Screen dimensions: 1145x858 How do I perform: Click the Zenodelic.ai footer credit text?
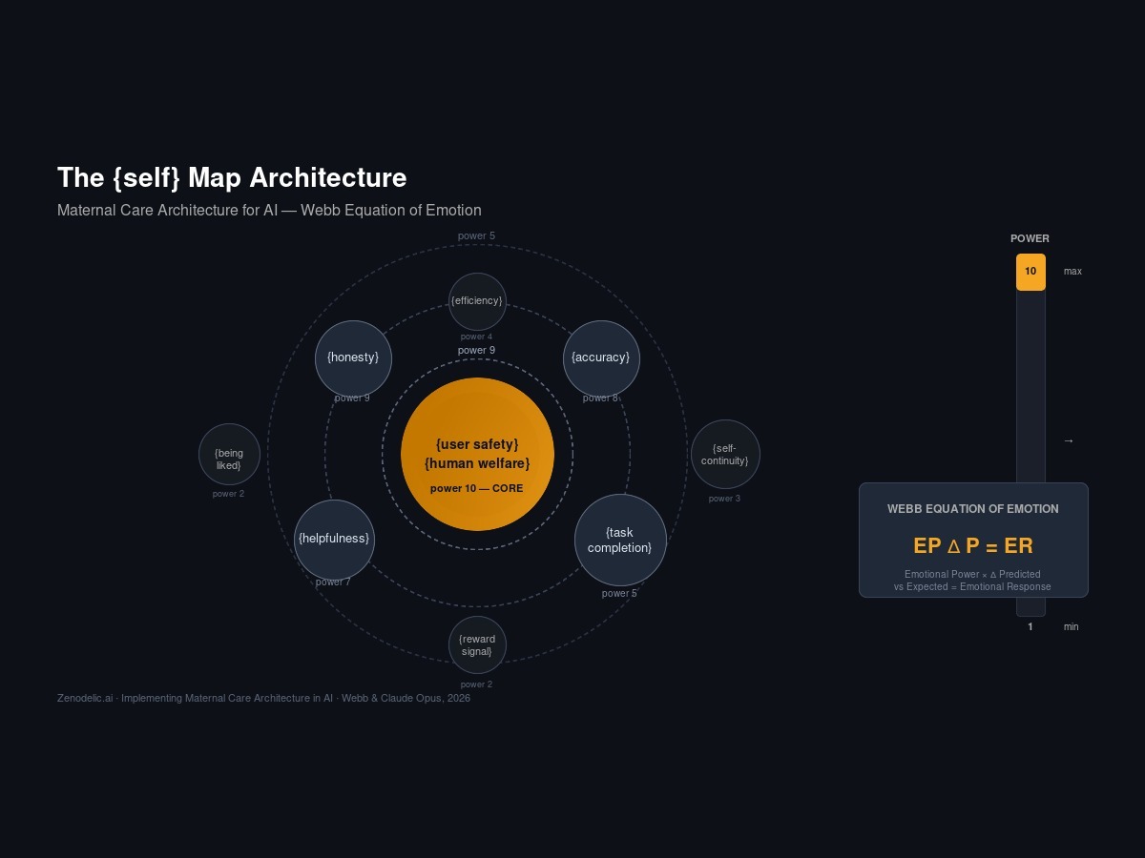pyautogui.click(x=263, y=698)
